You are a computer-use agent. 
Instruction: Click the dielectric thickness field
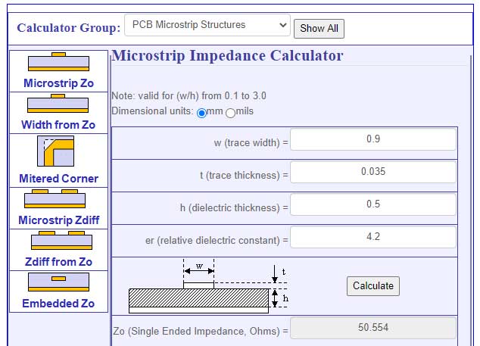pos(373,204)
